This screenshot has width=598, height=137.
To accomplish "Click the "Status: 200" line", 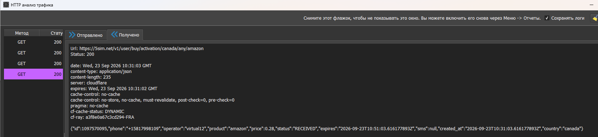I will (x=82, y=54).
